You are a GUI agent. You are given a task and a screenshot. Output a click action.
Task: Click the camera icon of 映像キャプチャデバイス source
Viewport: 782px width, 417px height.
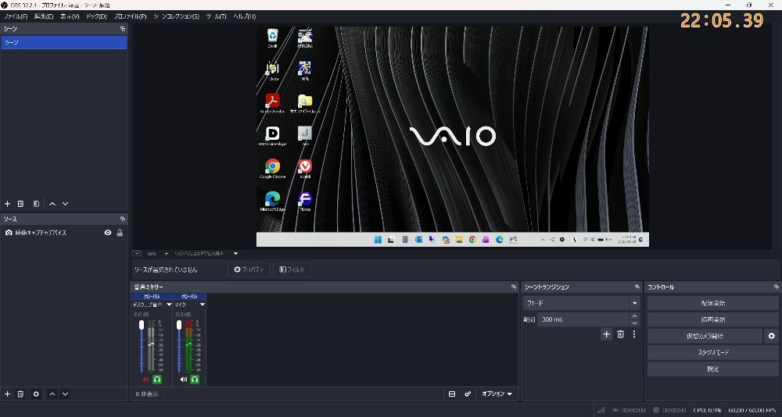(x=9, y=233)
